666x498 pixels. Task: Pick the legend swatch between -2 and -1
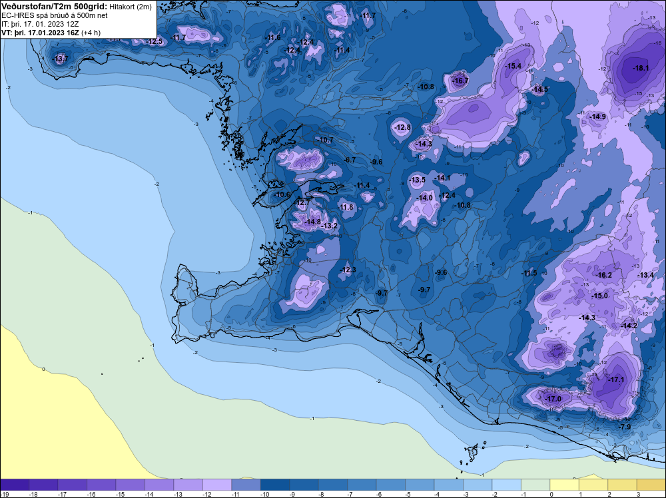coord(506,485)
